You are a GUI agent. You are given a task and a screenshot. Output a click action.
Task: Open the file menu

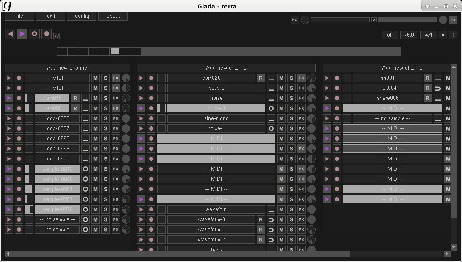[19, 16]
